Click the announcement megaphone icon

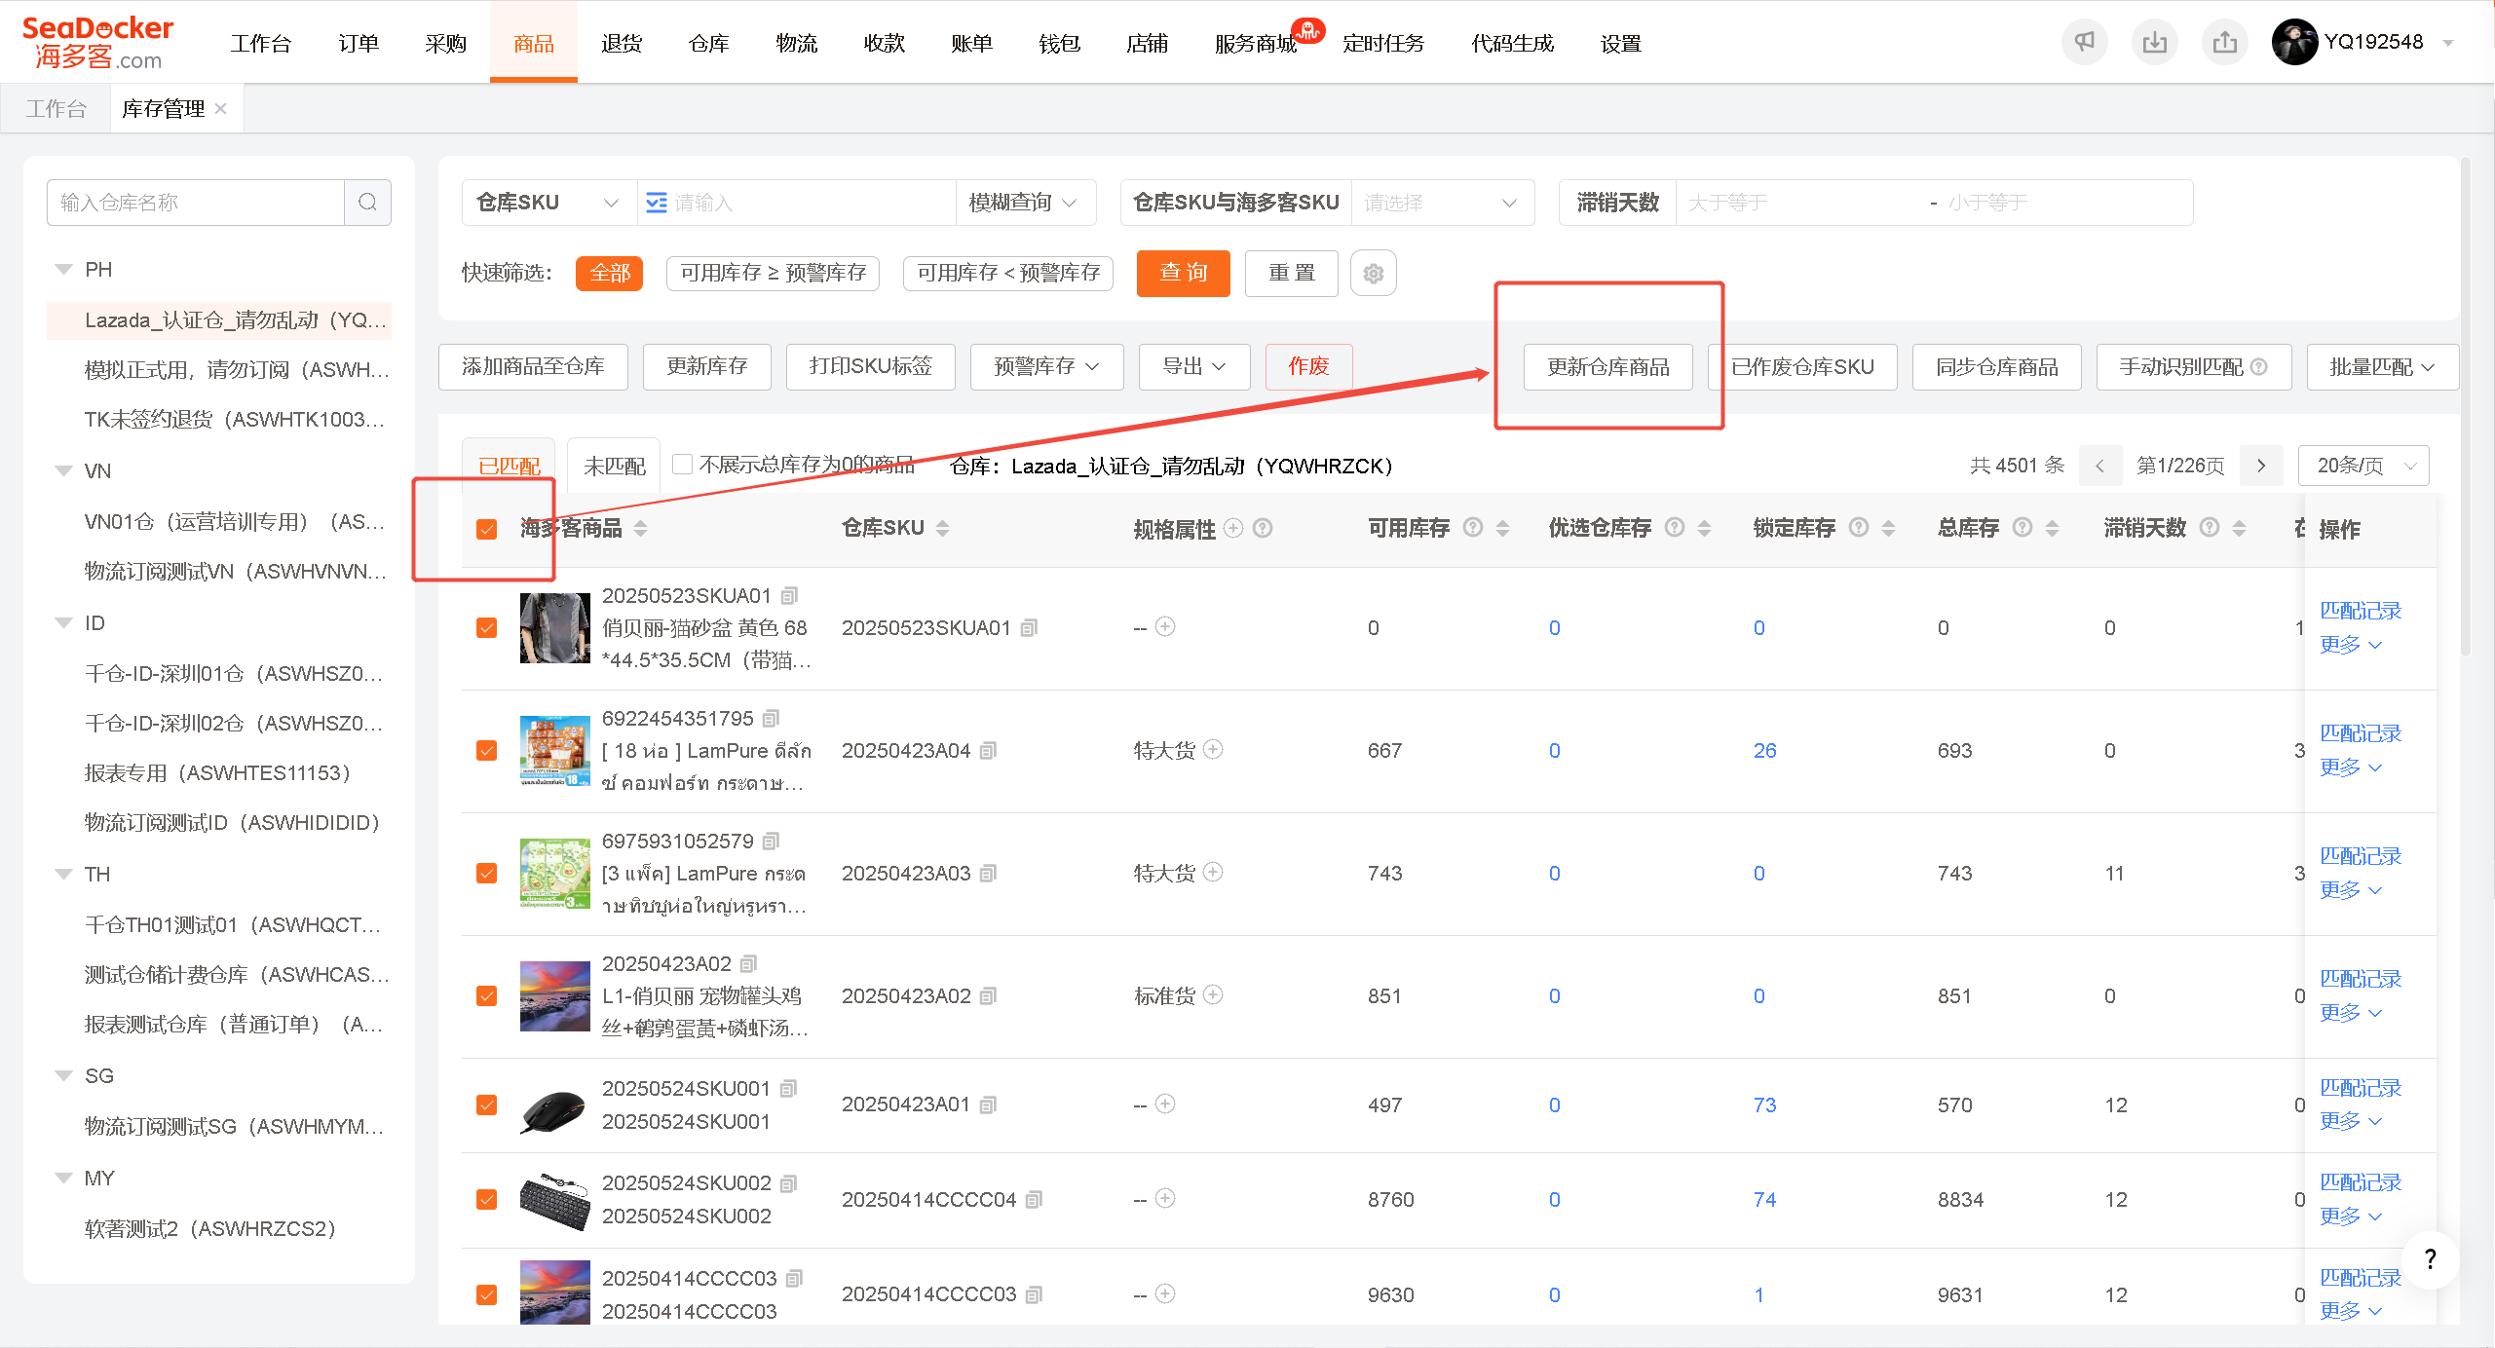(x=2084, y=43)
